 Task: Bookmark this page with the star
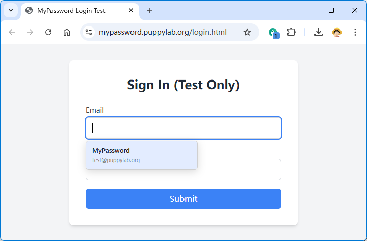tap(247, 32)
